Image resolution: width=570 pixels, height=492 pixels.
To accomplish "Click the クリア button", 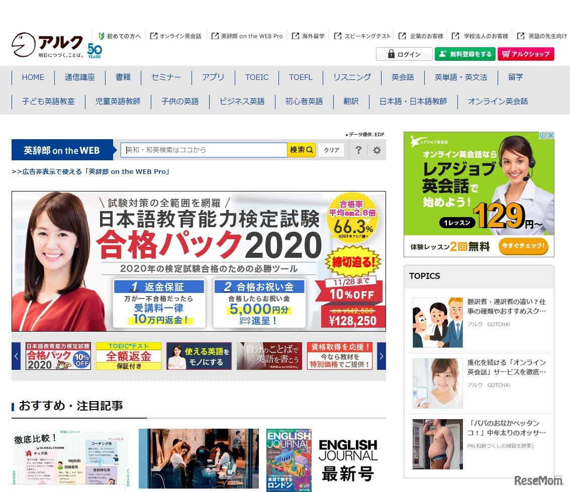I will (332, 150).
